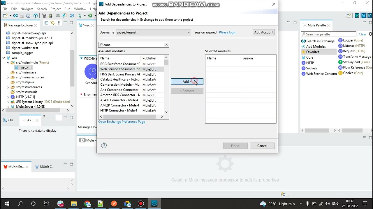The width and height of the screenshot is (373, 209).
Task: Click Search in palette field
Action: click(x=328, y=34)
